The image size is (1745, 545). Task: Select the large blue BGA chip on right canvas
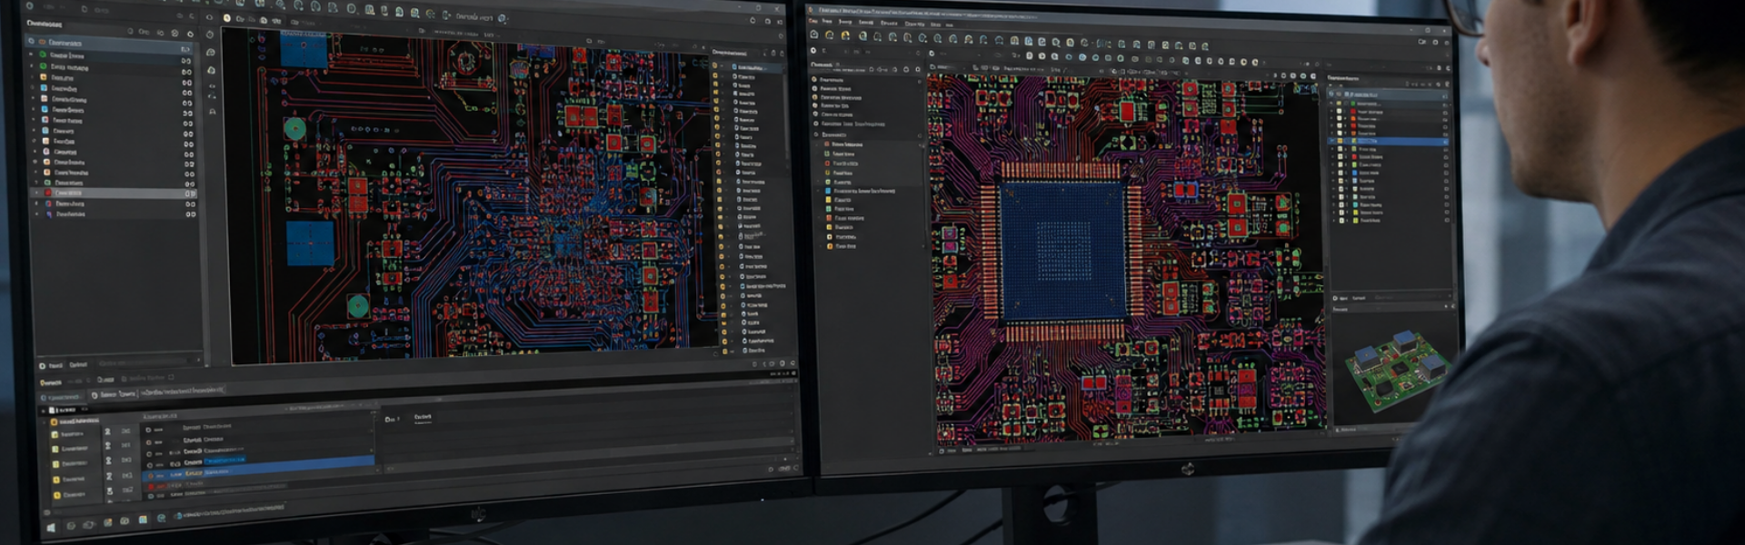(1062, 251)
